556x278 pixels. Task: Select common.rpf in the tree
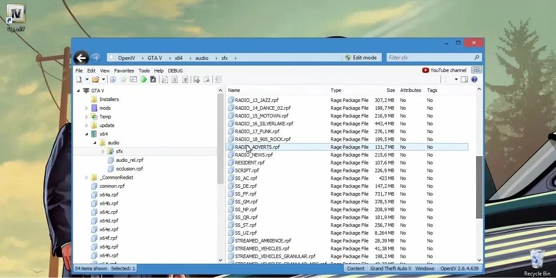[x=112, y=186]
